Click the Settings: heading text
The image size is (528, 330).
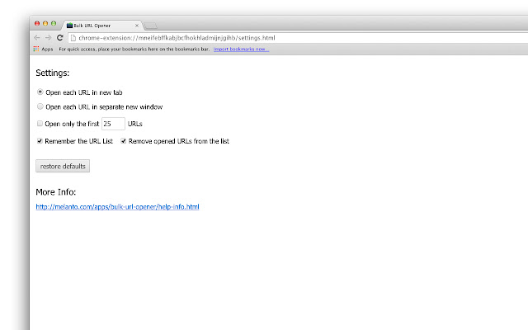click(x=53, y=73)
